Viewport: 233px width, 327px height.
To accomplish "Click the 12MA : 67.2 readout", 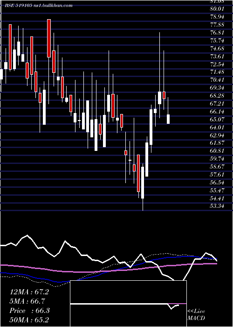I will (29, 292).
